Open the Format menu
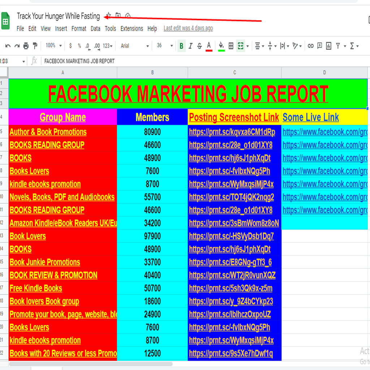The image size is (370, 370). click(79, 29)
